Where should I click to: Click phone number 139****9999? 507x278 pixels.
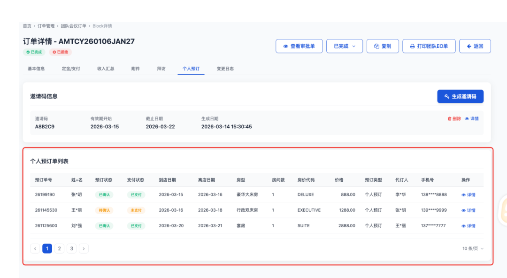tap(434, 210)
